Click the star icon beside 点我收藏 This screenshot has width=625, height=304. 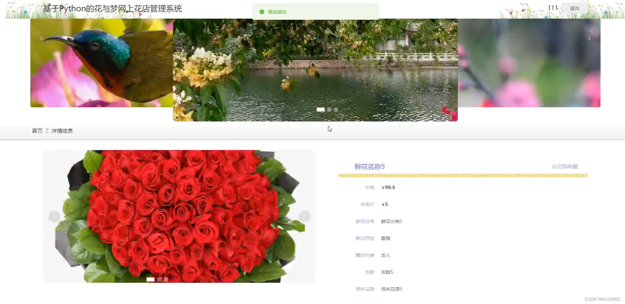[x=553, y=166]
